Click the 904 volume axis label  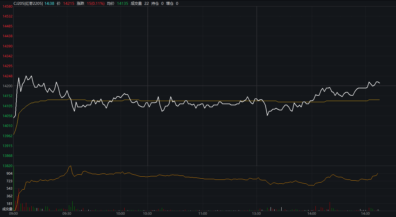point(9,174)
